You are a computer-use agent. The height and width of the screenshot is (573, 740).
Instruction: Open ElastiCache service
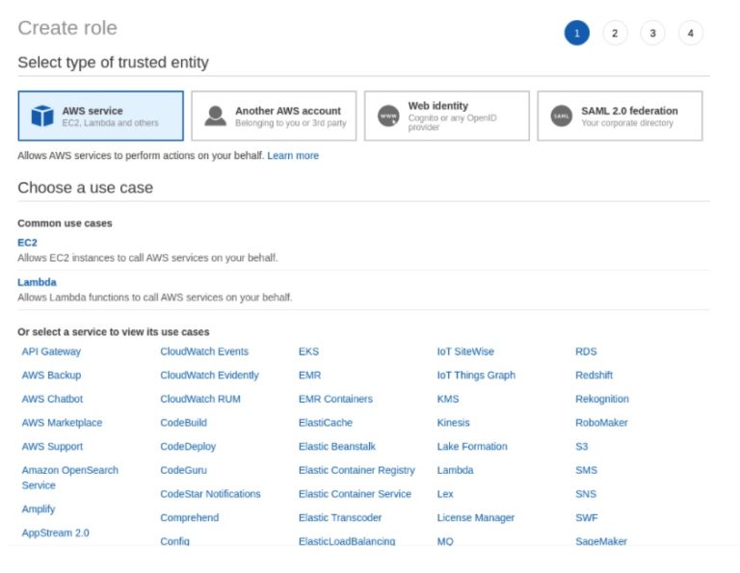coord(325,423)
